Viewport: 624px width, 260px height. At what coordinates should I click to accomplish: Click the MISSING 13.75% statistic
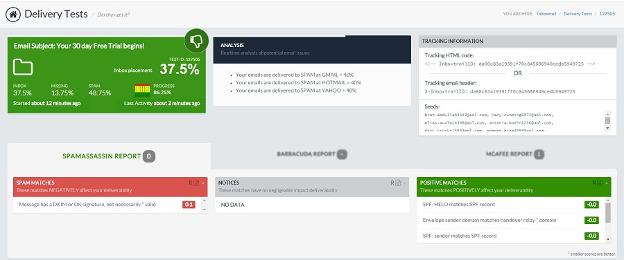pos(62,90)
